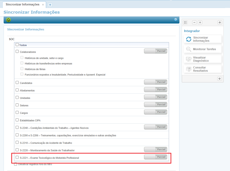Viewport: 230px width, 171px height.
Task: Check Desativar registros fora do filtro
Action: click(16, 164)
